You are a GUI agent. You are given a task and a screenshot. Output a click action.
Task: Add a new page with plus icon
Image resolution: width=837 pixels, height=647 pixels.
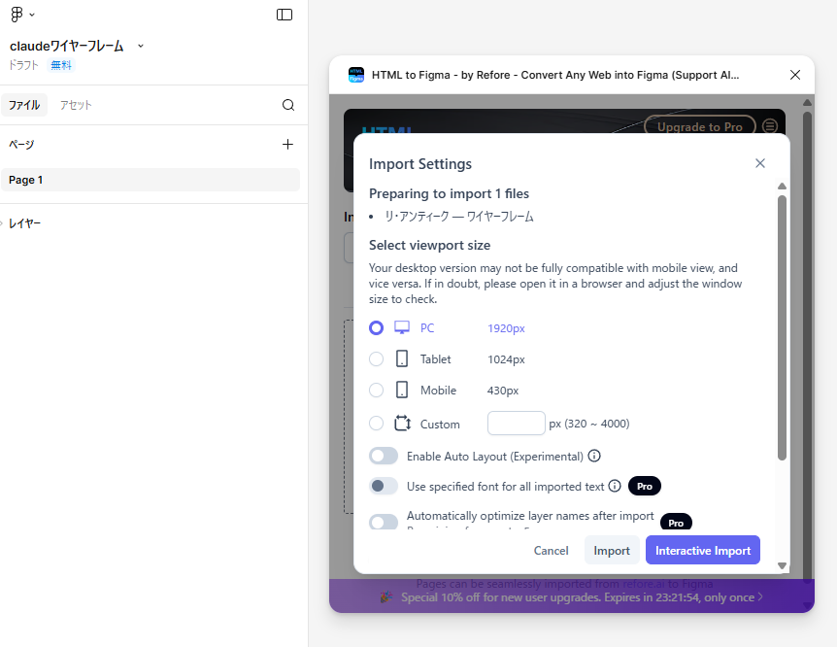pos(287,145)
